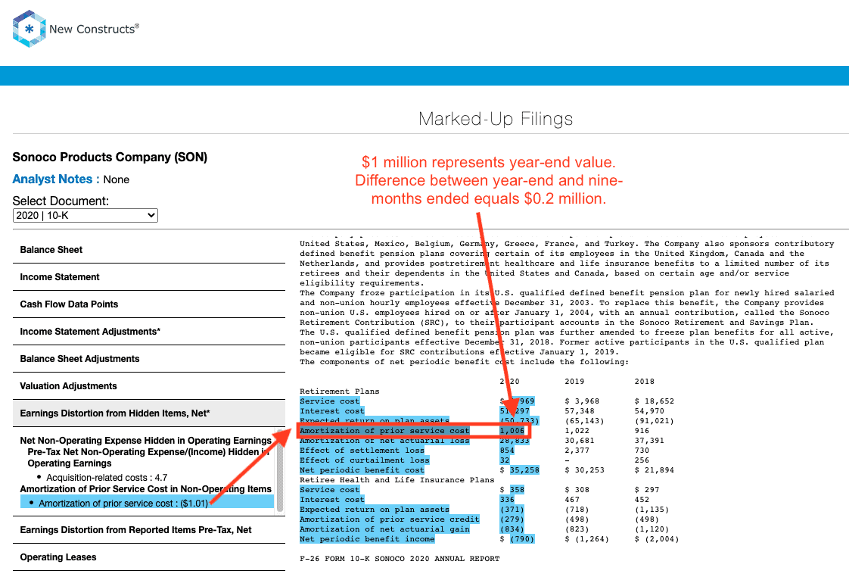This screenshot has width=849, height=577.
Task: Click Sonoco Products Company (SON) heading
Action: click(x=110, y=157)
